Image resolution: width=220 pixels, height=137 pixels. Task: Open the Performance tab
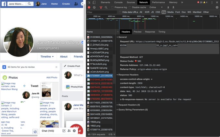pyautogui.click(x=159, y=2)
